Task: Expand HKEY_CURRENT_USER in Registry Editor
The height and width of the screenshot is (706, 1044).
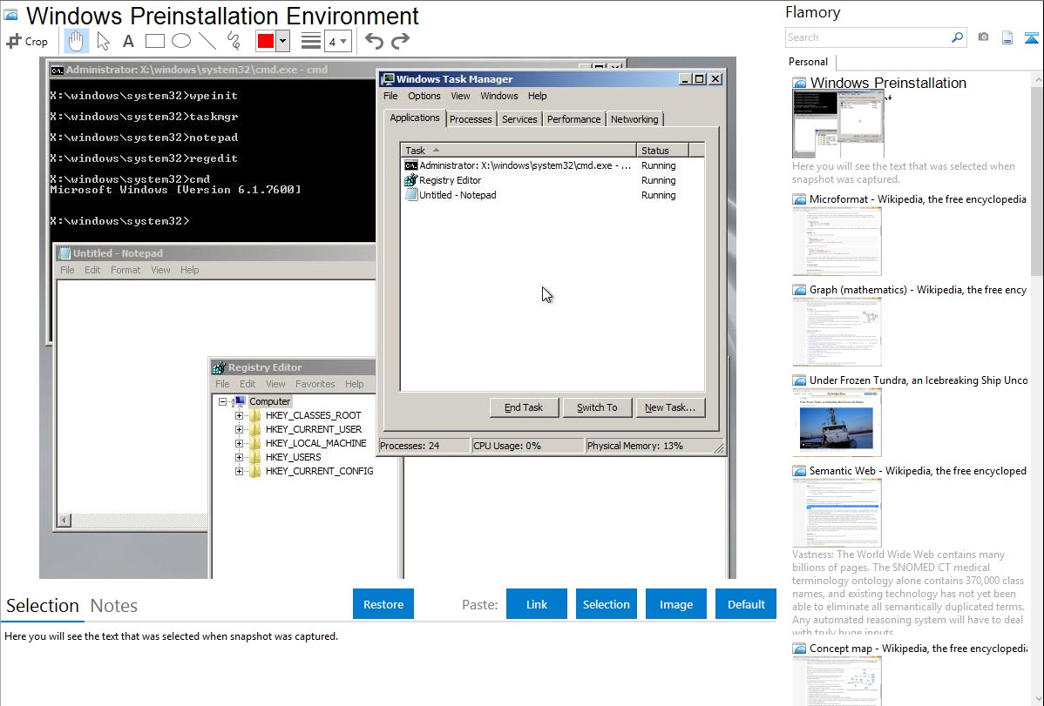Action: coord(239,429)
